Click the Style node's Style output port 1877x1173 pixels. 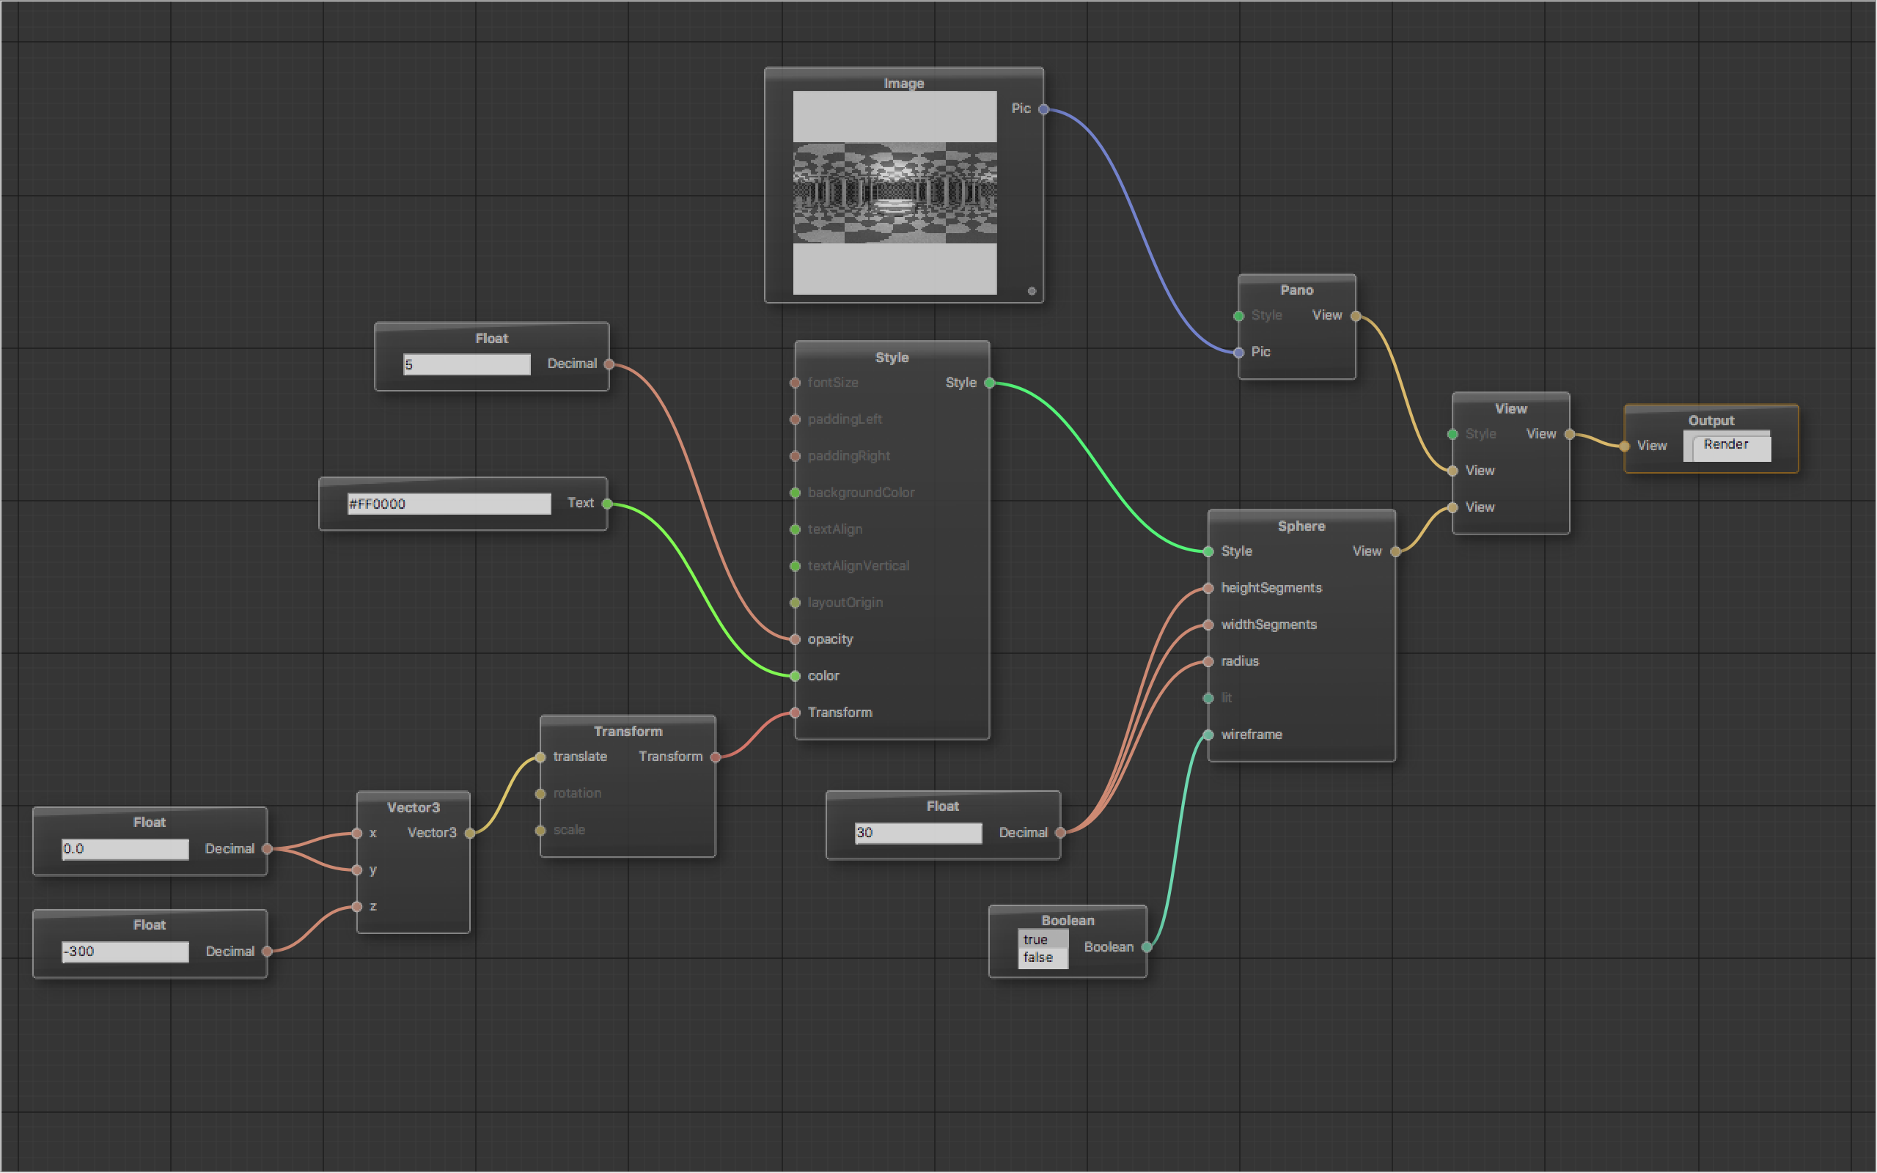989,383
